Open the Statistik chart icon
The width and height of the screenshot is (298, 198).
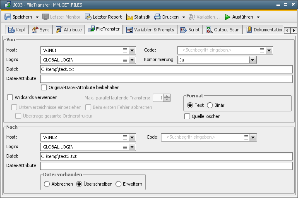[130, 17]
